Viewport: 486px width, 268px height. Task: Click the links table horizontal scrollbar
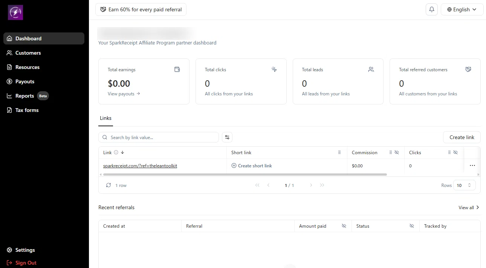[x=245, y=175]
